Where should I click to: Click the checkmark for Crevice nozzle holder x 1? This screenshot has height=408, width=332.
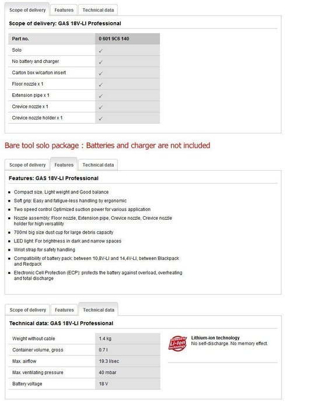coord(101,119)
